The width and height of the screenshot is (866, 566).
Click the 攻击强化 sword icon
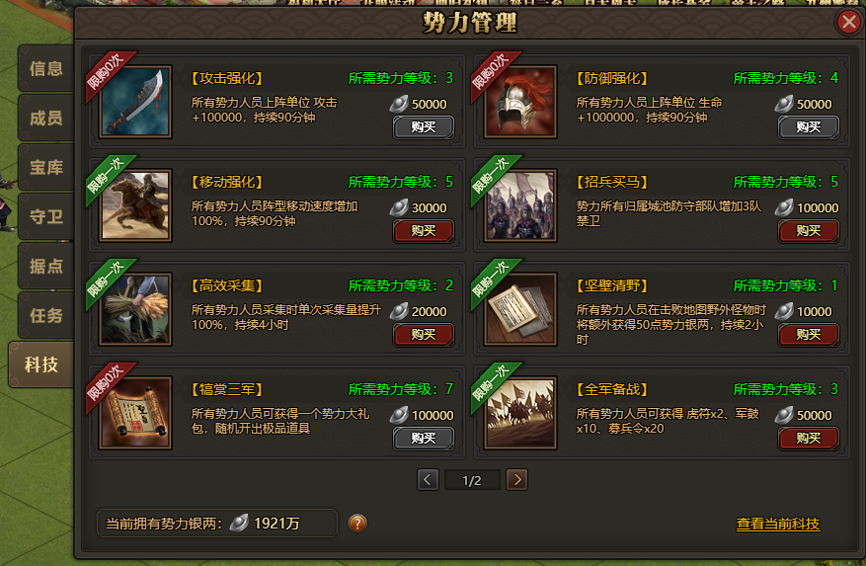[135, 102]
